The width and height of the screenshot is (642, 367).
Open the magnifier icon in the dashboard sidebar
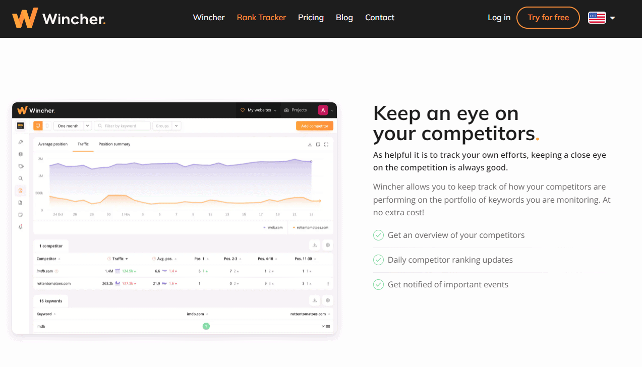coord(21,178)
